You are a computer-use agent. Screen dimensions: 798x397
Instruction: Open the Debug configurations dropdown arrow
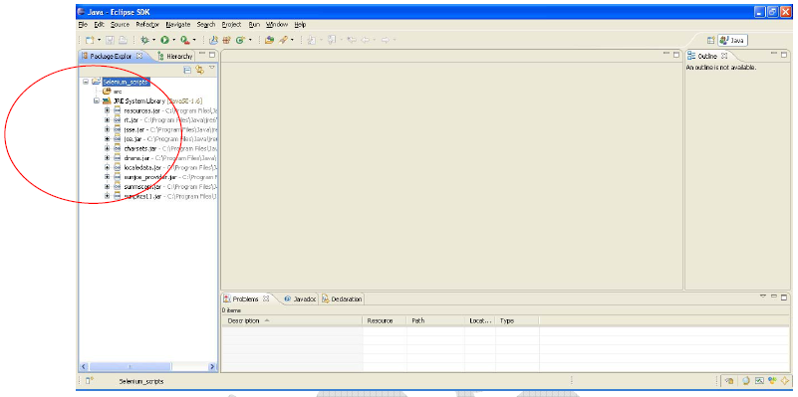coord(153,40)
